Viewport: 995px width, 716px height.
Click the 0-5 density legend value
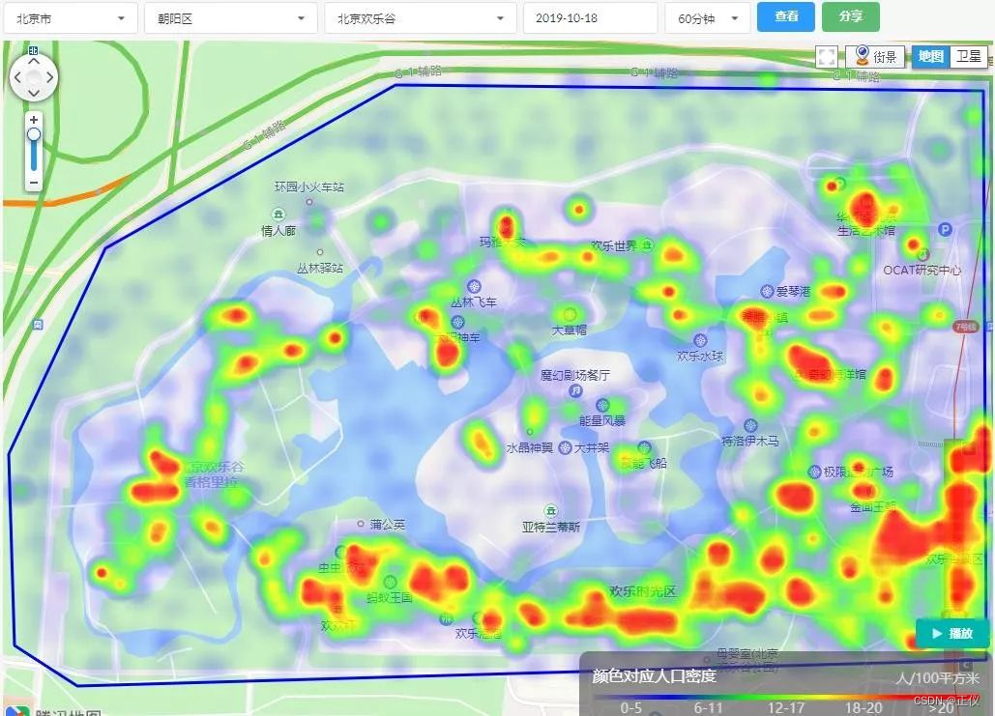point(630,707)
